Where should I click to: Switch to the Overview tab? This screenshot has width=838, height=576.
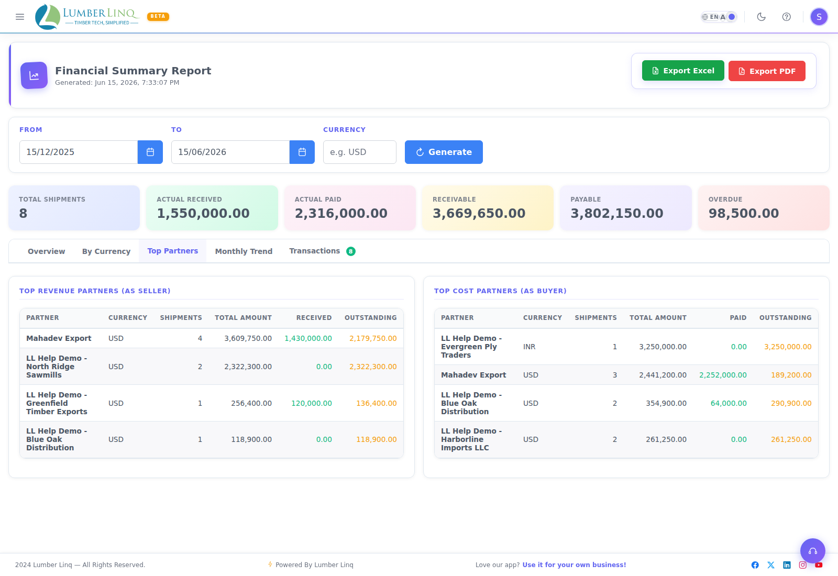click(47, 251)
